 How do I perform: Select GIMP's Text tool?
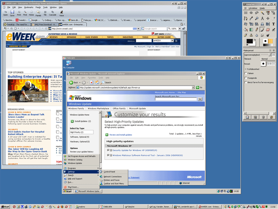273,24
